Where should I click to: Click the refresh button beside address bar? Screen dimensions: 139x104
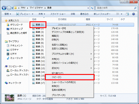click(x=92, y=8)
